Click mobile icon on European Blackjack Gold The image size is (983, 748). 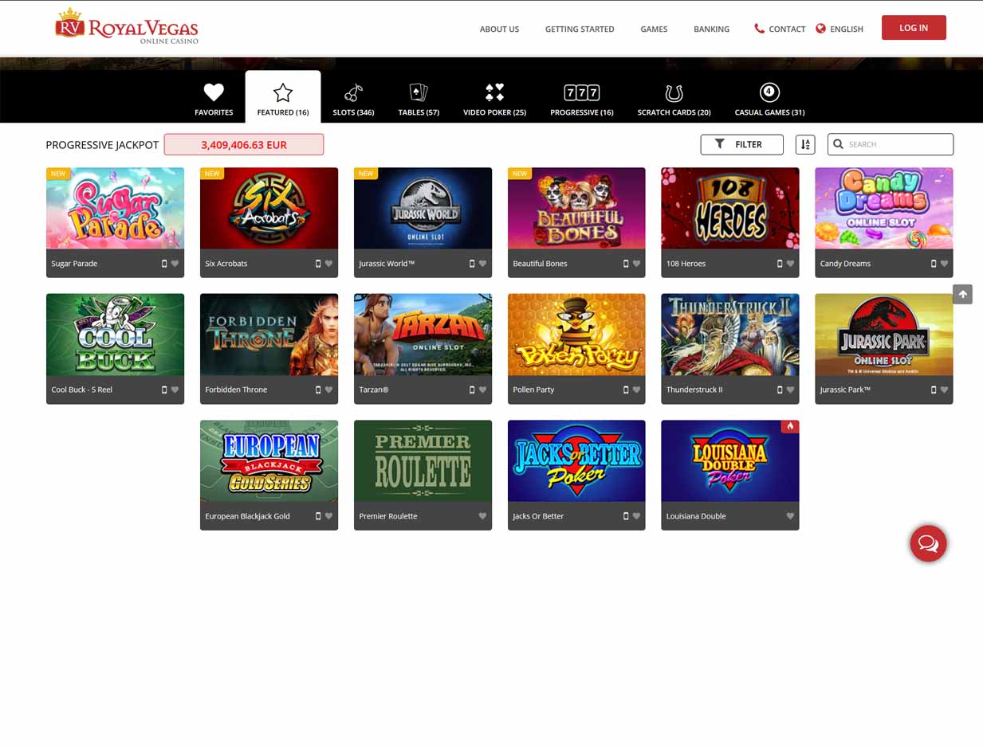pos(318,516)
